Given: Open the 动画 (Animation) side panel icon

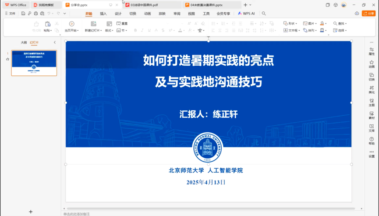Looking at the screenshot, I should (372, 64).
